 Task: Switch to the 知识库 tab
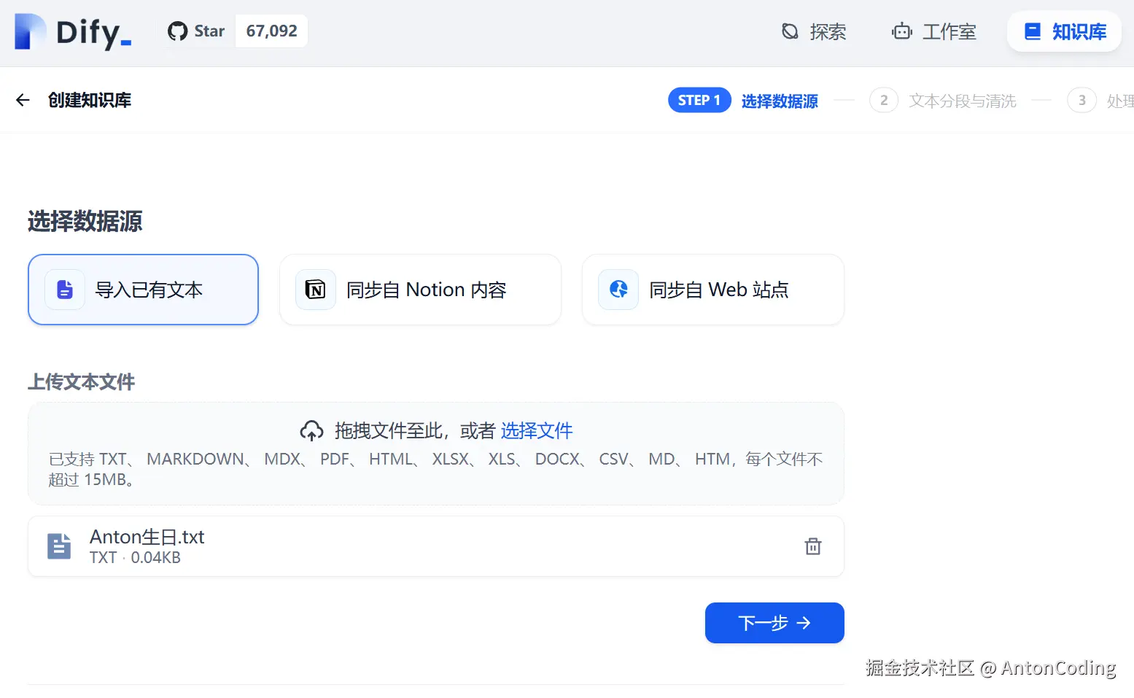click(1065, 31)
